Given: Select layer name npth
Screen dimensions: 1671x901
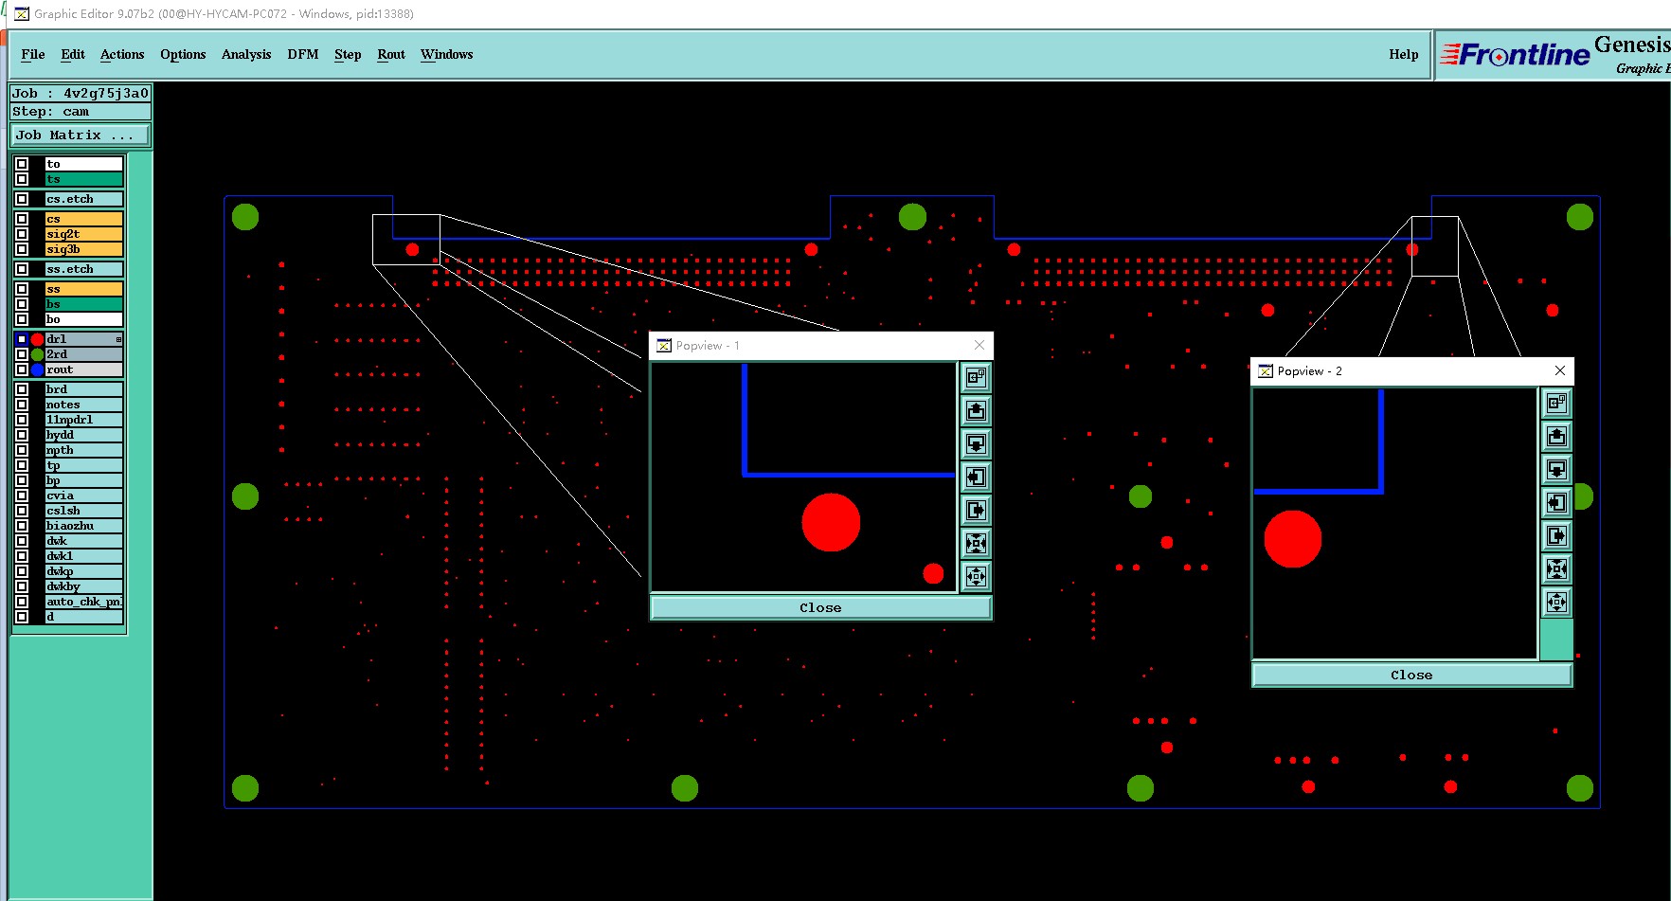Looking at the screenshot, I should tap(84, 450).
